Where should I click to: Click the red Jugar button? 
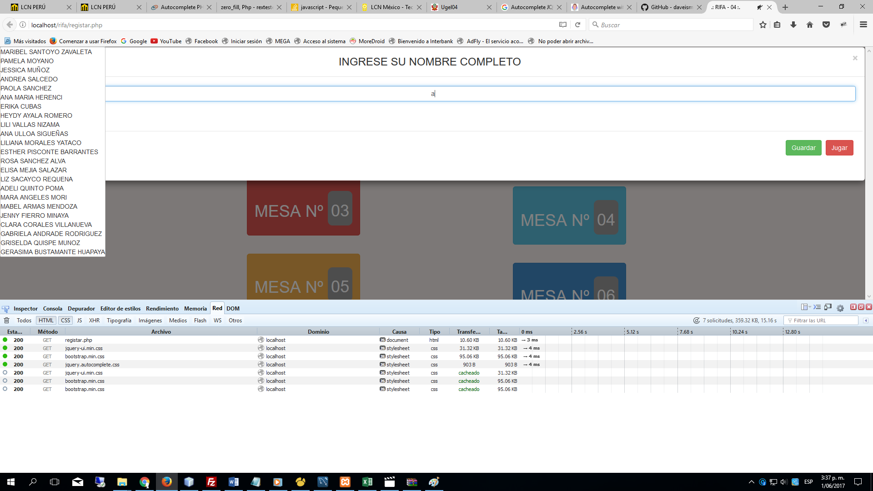coord(839,148)
